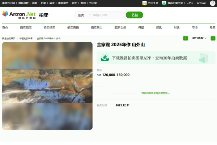The width and height of the screenshot is (217, 145).
Task: Open 赢家会员 in main navigation
Action: point(120,27)
